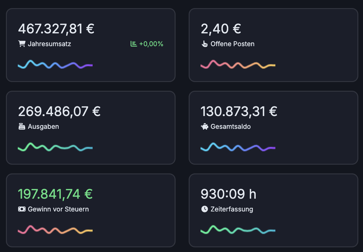Click the cash register icon beside Ausgaben
Image resolution: width=363 pixels, height=252 pixels.
pyautogui.click(x=21, y=126)
